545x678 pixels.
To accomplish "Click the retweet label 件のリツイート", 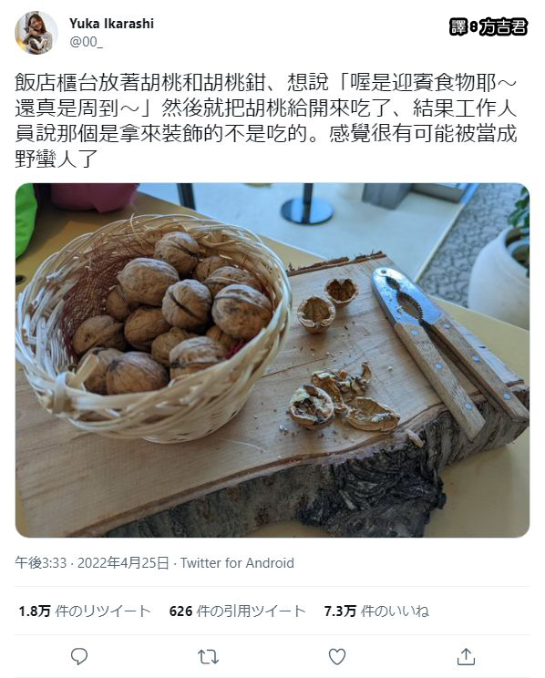I will click(103, 611).
